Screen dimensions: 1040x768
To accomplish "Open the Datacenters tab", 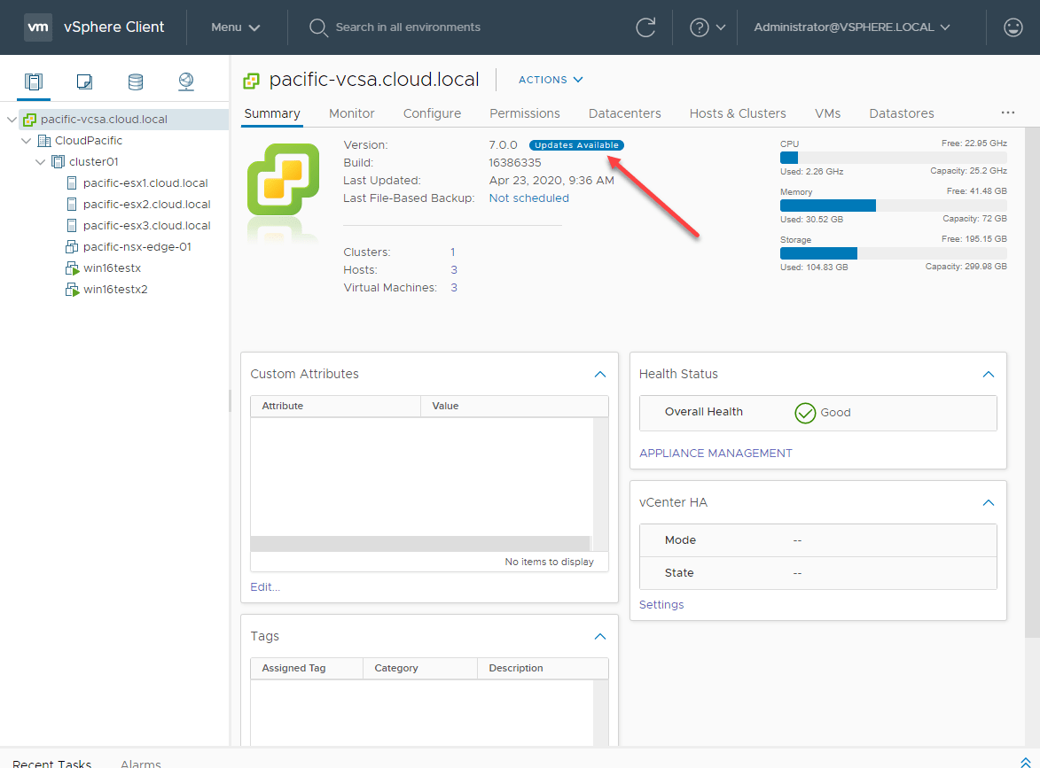I will pos(625,113).
